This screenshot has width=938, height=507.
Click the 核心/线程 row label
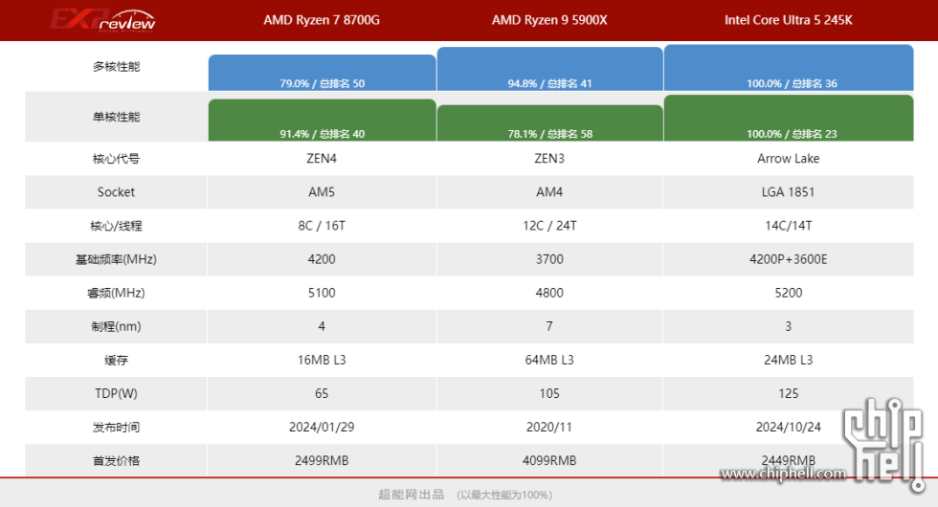(116, 226)
